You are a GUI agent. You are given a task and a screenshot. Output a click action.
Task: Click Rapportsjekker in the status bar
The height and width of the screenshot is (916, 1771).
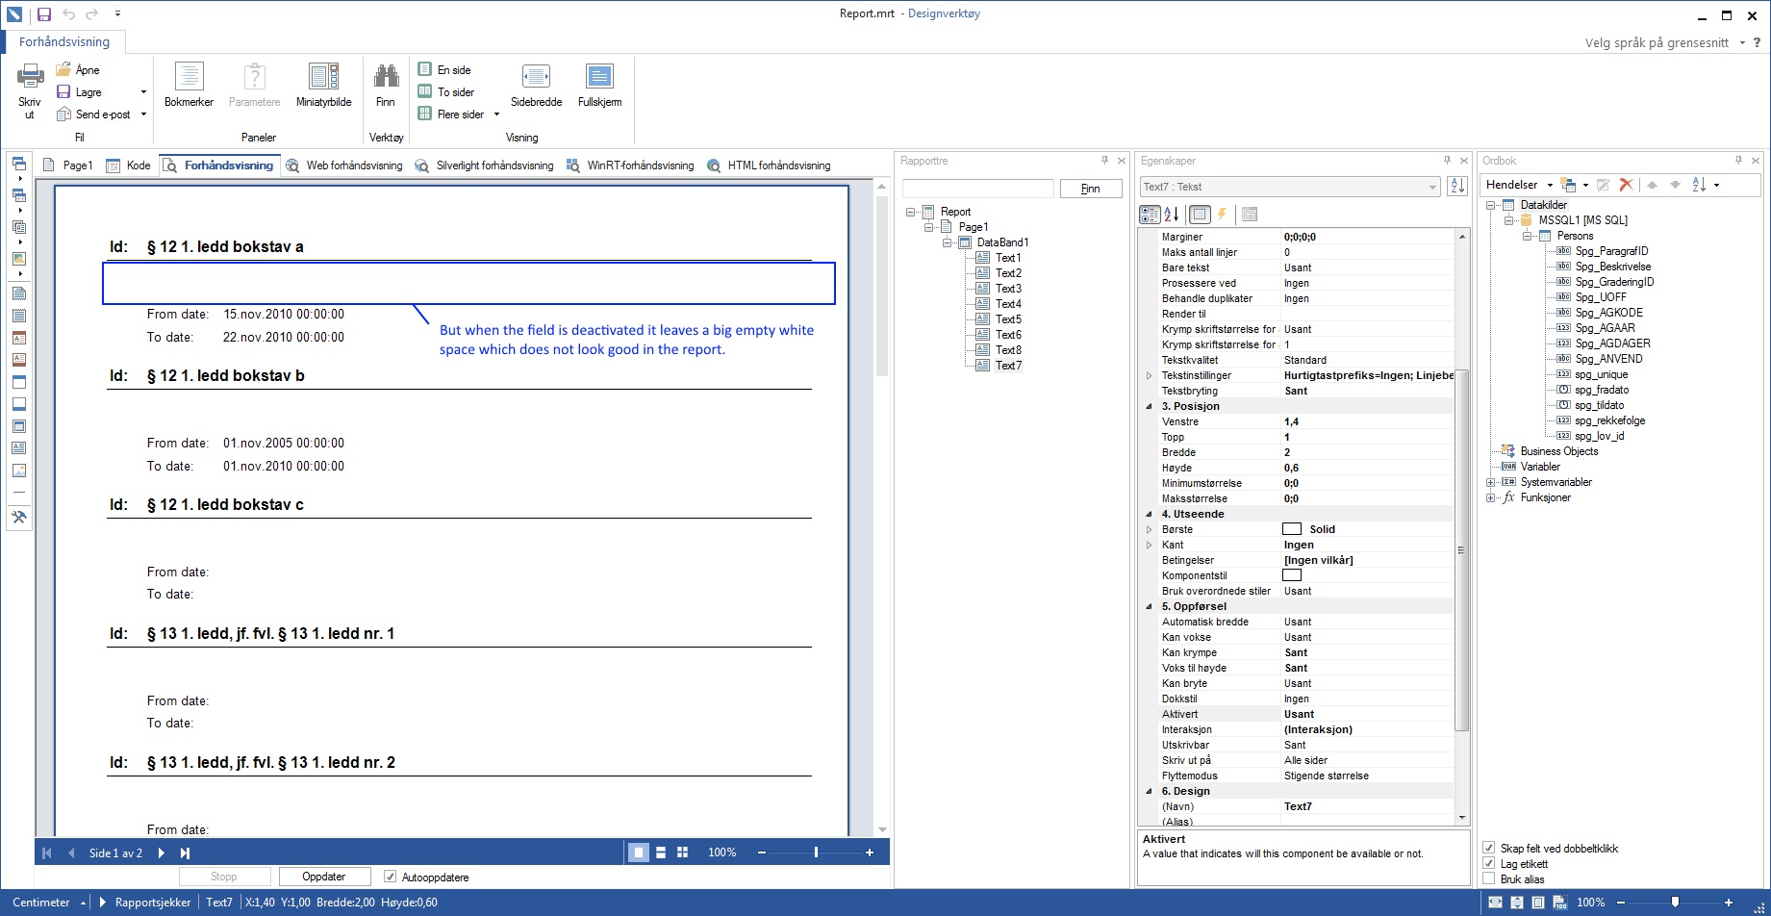coord(153,903)
